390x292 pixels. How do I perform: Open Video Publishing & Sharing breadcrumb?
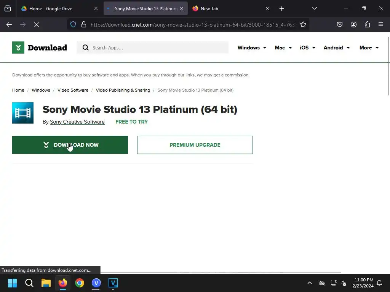[123, 90]
